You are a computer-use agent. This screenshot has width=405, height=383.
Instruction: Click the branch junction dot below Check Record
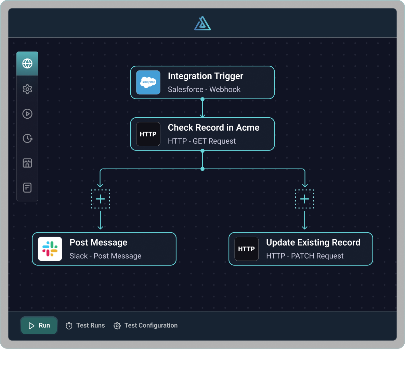coord(202,169)
